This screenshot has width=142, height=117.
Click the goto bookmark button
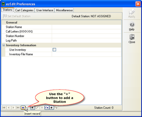point(56,108)
